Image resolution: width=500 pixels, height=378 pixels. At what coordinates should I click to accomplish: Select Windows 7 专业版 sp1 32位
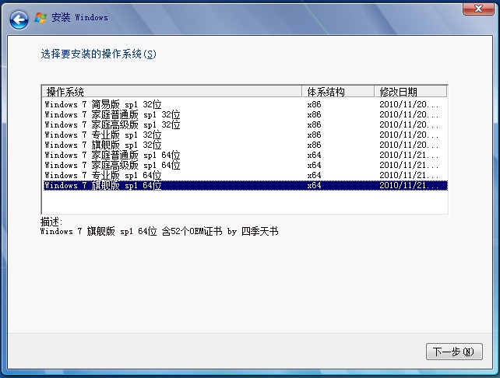[245, 135]
